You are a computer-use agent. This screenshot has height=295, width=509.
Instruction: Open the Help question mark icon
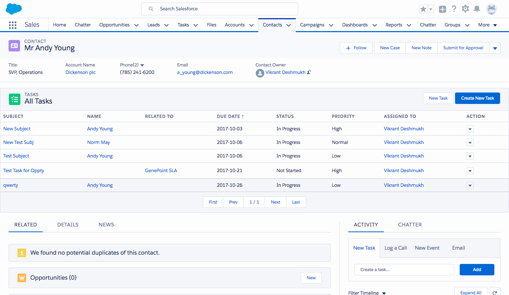click(x=454, y=9)
